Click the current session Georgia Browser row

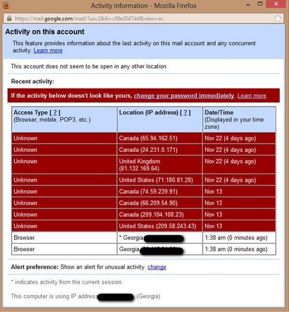143,237
